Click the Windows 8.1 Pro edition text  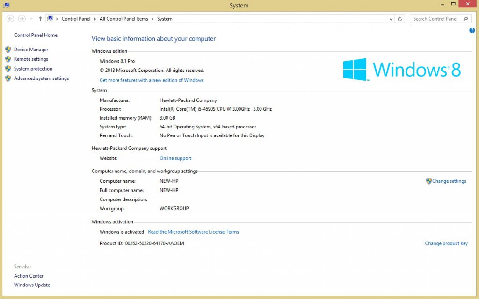117,61
